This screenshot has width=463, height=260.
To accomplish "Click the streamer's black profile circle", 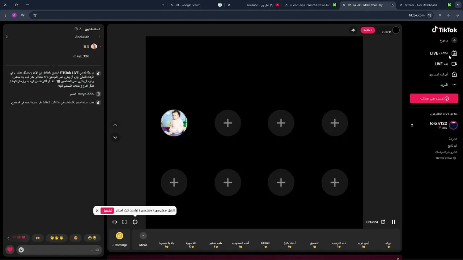I will coord(396,30).
